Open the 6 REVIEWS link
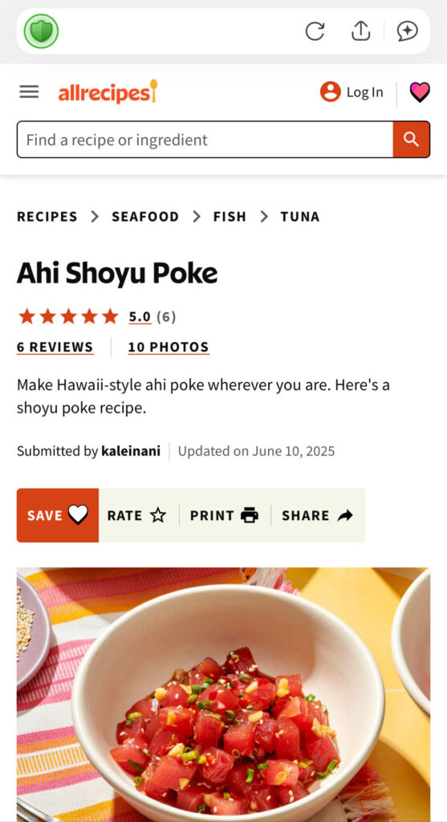 click(x=55, y=347)
